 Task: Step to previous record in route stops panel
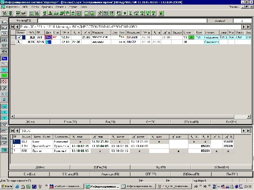pos(17,131)
